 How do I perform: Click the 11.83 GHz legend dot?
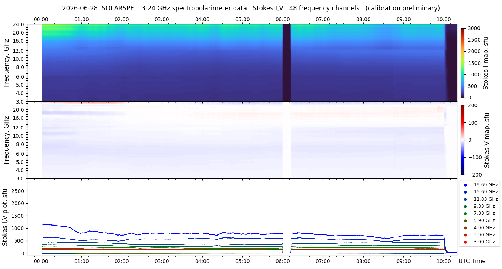pyautogui.click(x=465, y=199)
